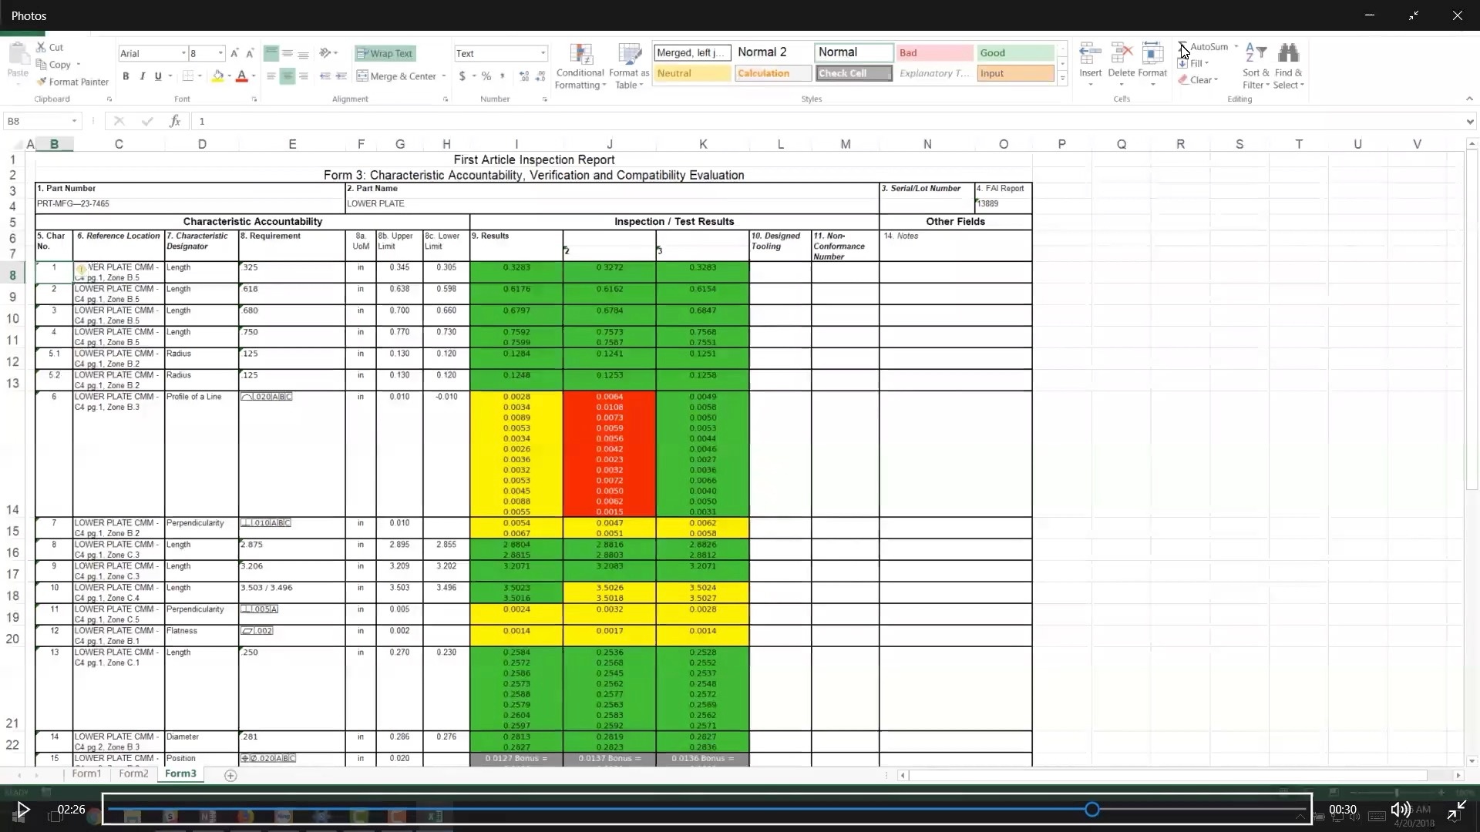Screen dimensions: 1480x832
Task: Toggle Bold formatting
Action: tap(126, 76)
